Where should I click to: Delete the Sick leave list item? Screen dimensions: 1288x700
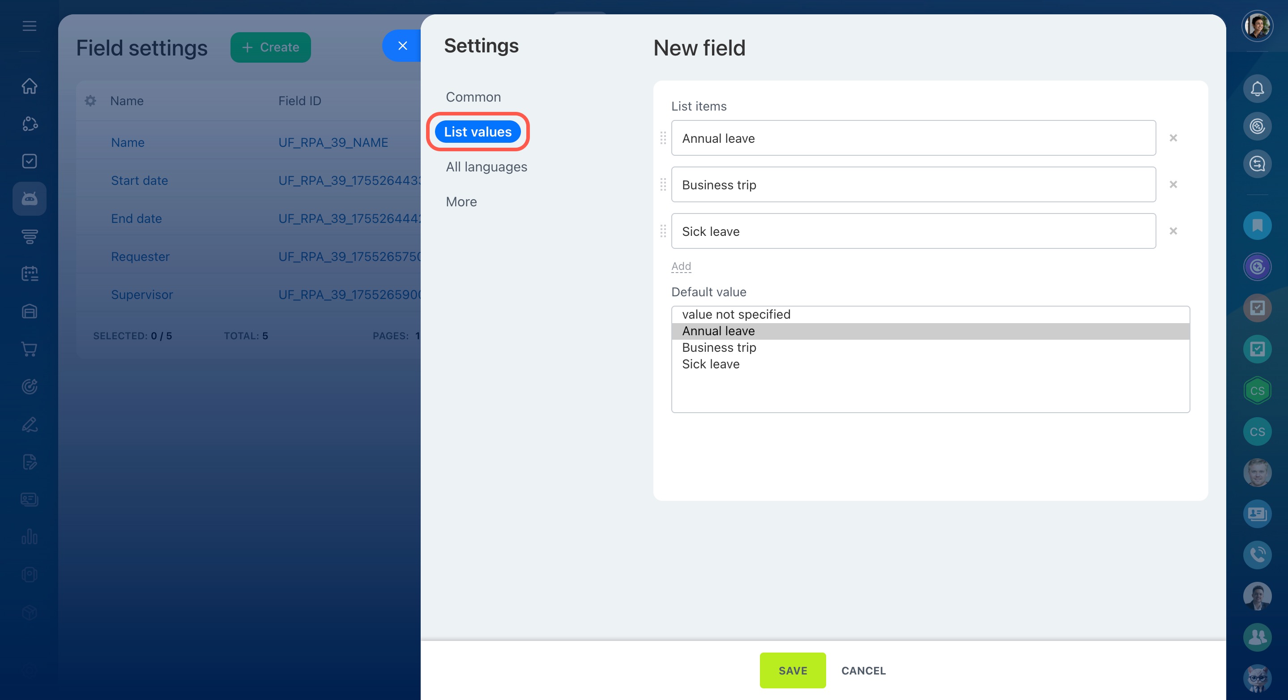(1173, 231)
